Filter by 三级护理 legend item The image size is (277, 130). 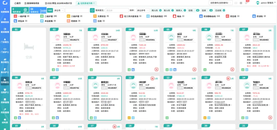click(75, 16)
